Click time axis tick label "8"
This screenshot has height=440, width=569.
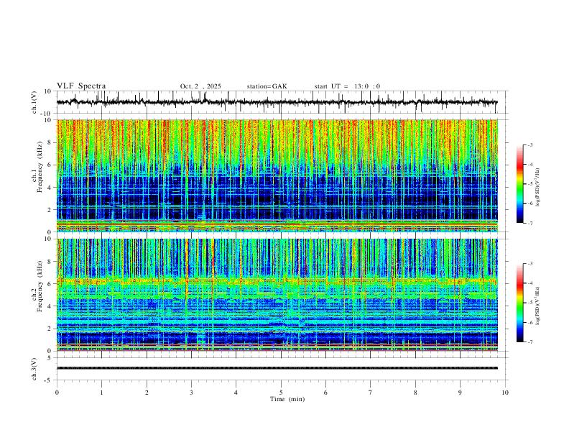tap(415, 393)
